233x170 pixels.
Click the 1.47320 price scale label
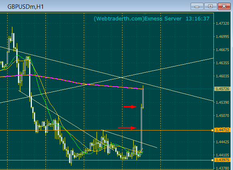223,24
